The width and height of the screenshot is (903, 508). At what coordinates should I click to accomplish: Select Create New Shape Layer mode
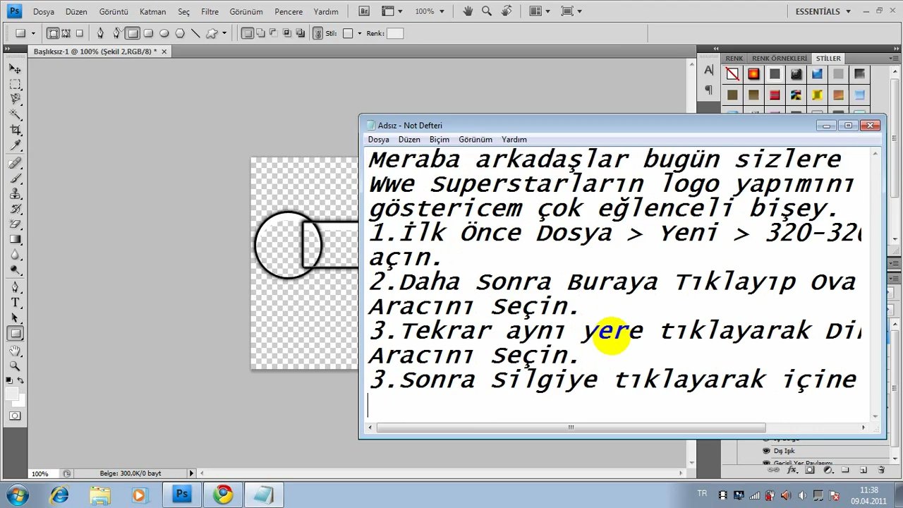coord(247,33)
